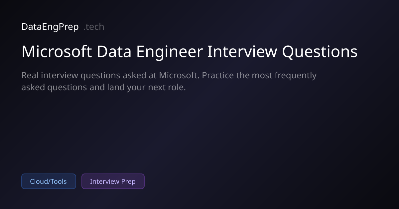The height and width of the screenshot is (209, 399).
Task: Click the word Prep inside the purple tag
Action: tap(128, 182)
